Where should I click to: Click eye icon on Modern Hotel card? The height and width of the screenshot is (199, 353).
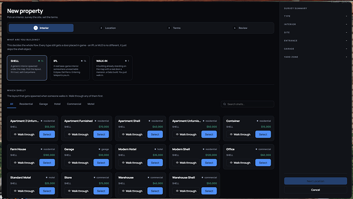coord(123,163)
